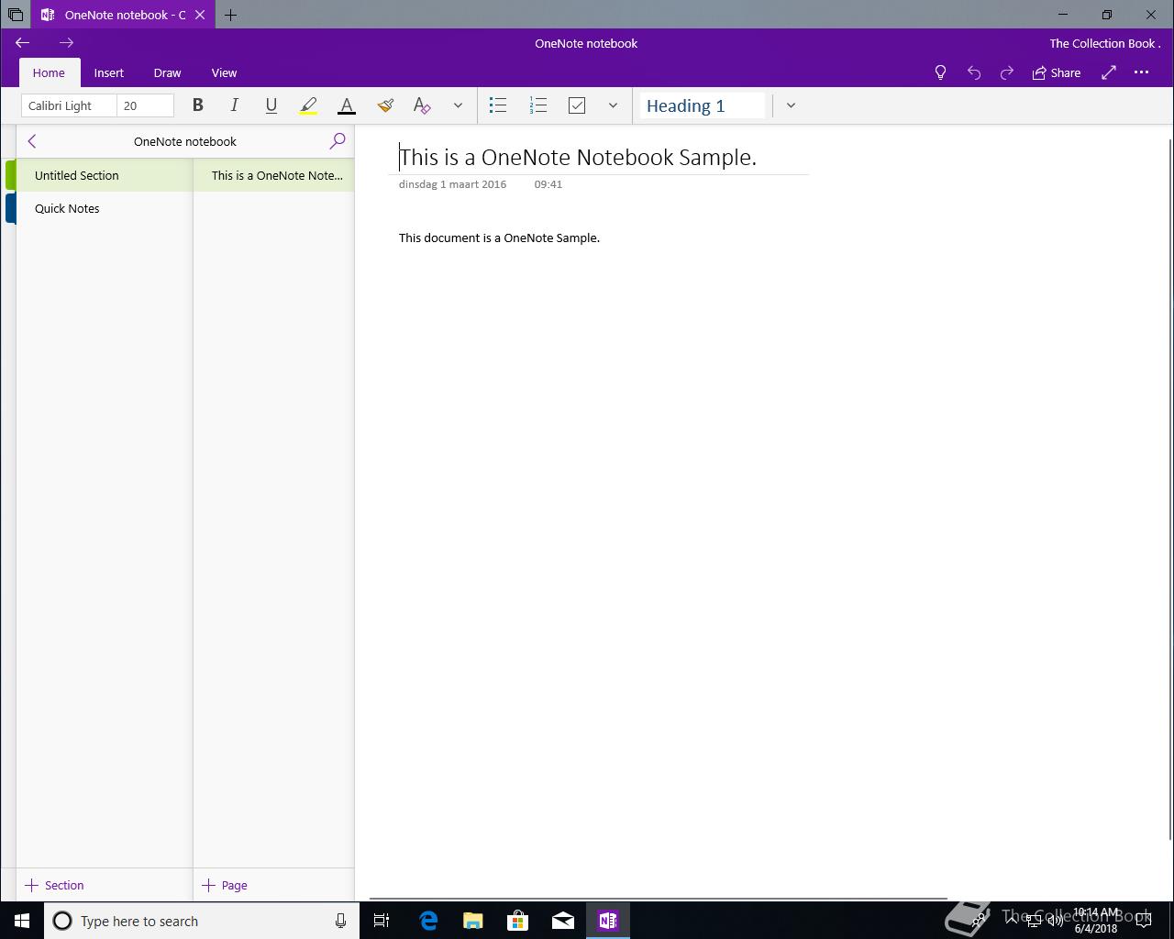
Task: Open the Home ribbon tab
Action: 49,72
